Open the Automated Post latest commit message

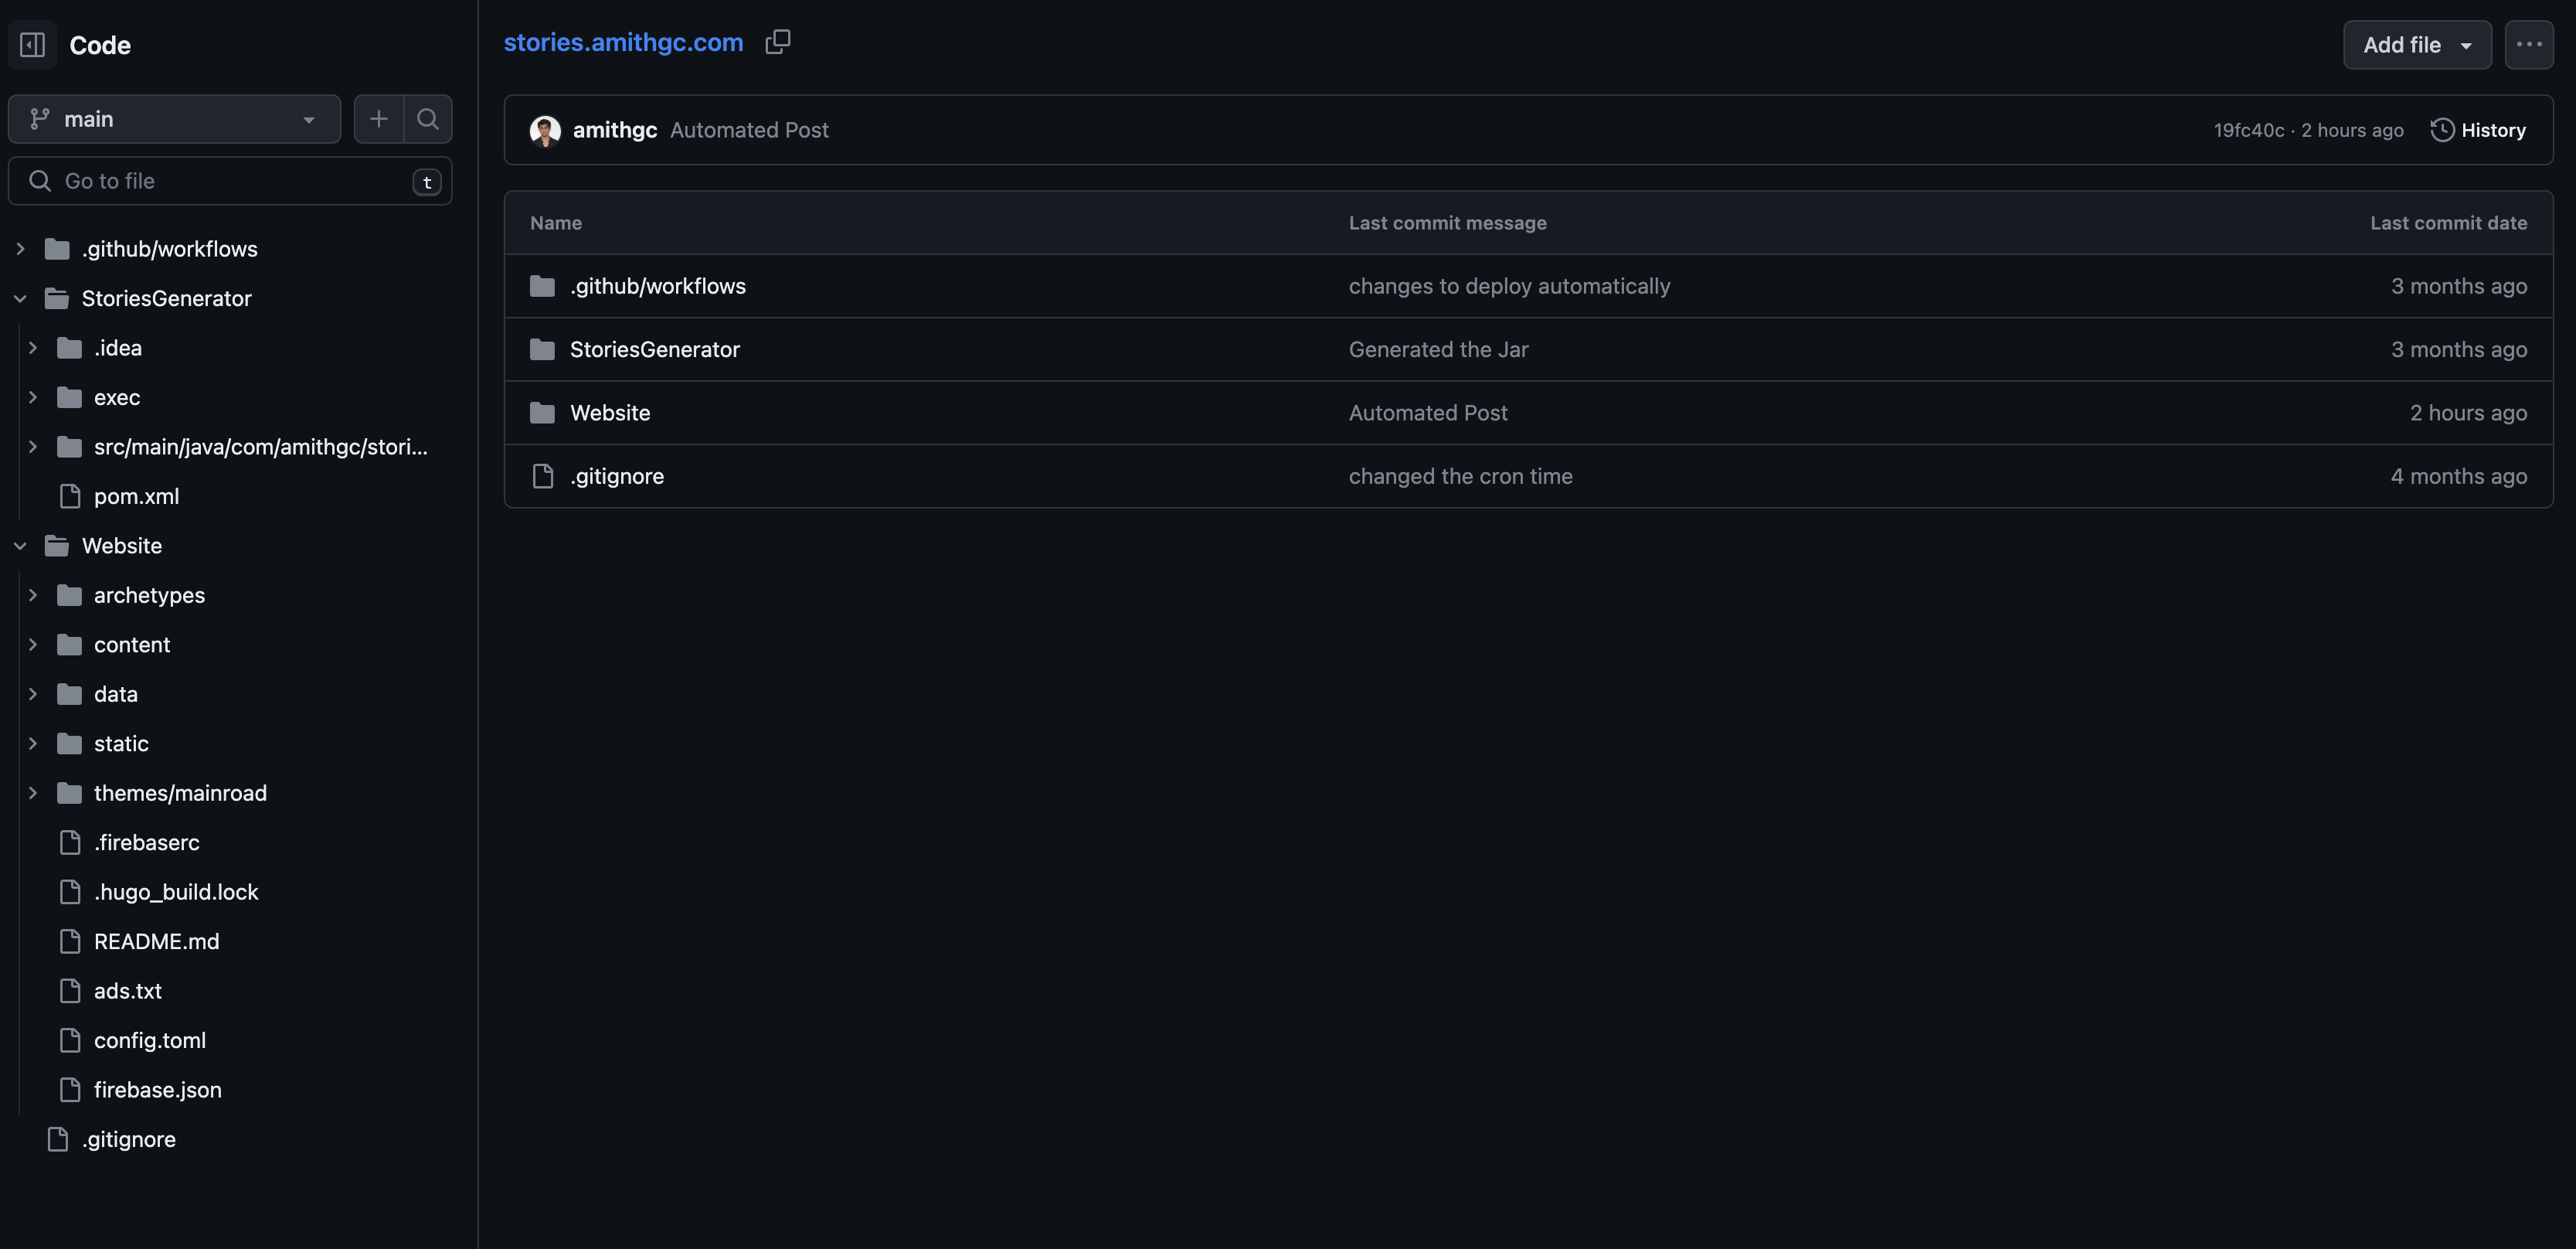click(x=749, y=130)
